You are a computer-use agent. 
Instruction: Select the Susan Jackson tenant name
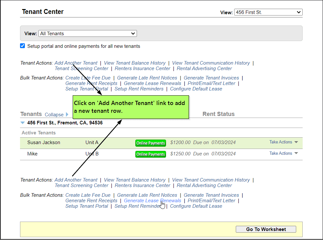(44, 142)
